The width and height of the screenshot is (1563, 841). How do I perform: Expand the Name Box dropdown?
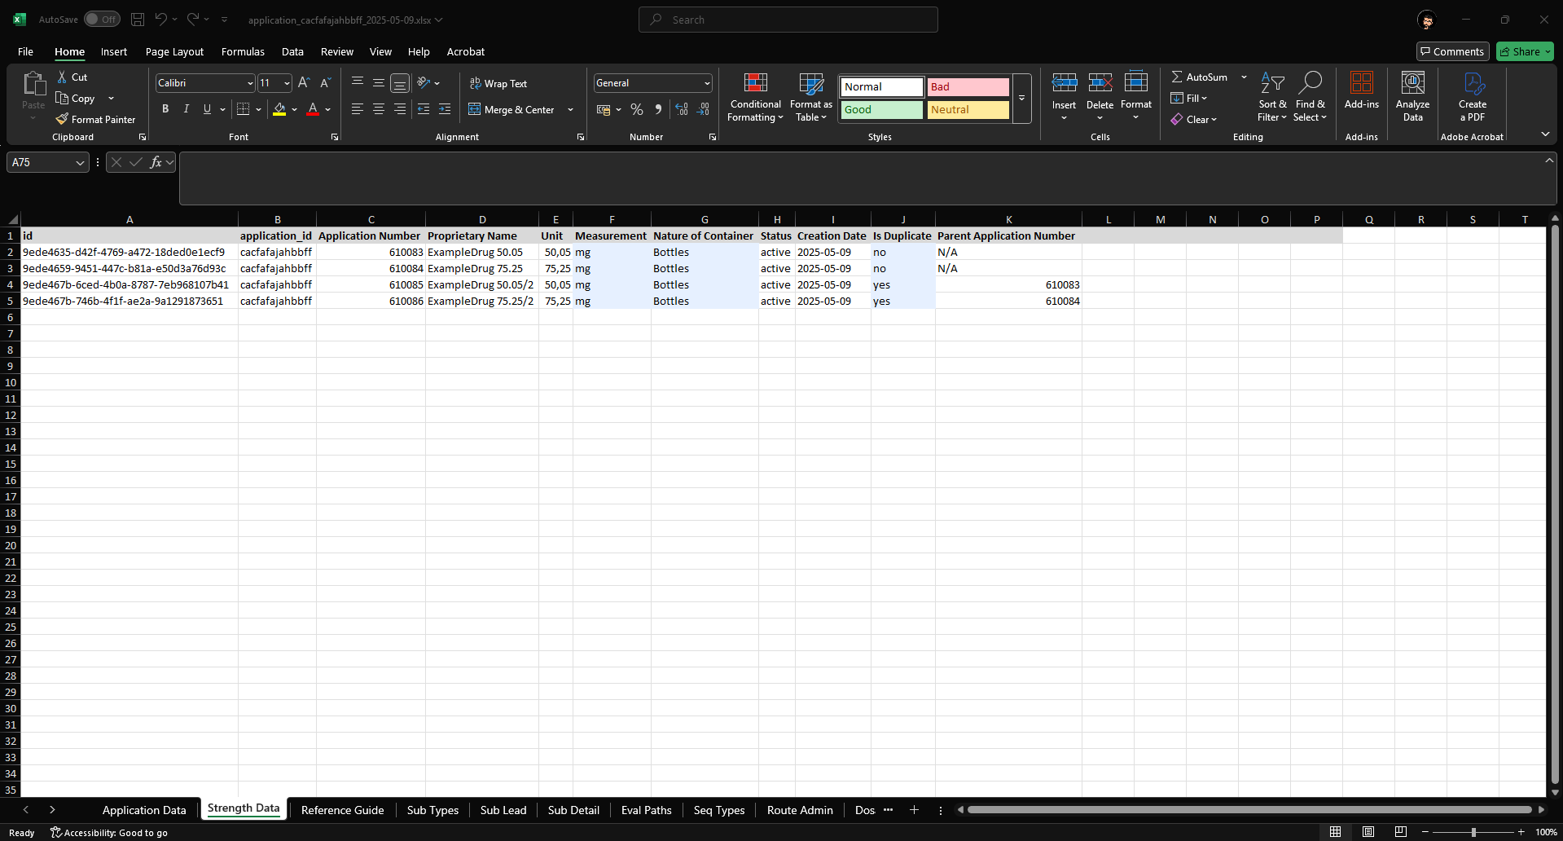80,163
